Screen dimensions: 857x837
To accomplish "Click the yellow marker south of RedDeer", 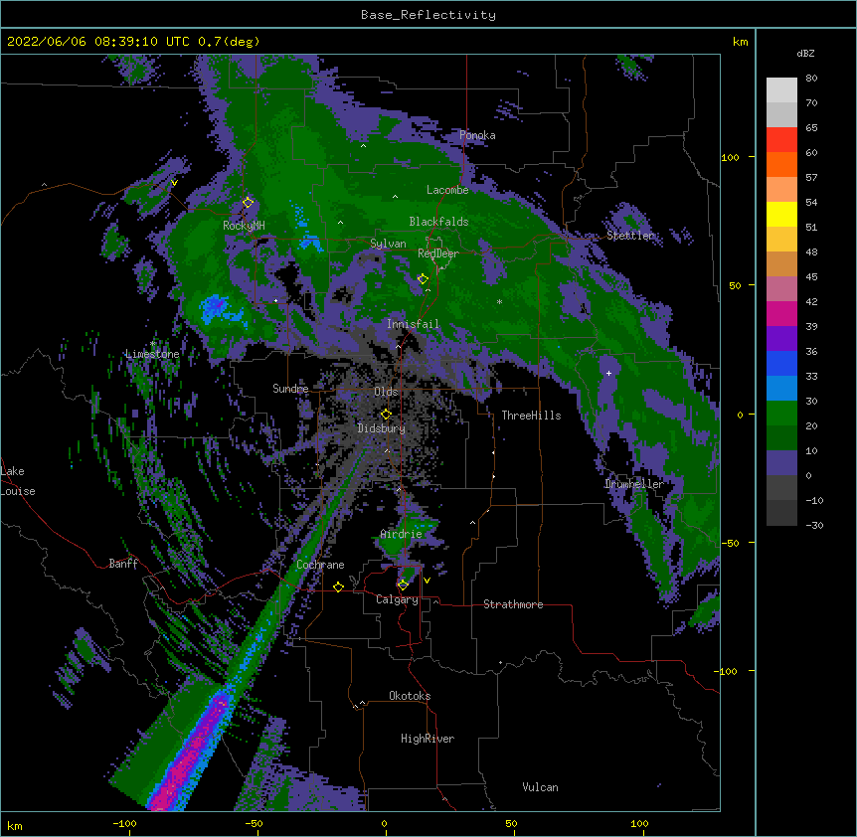I will click(423, 279).
